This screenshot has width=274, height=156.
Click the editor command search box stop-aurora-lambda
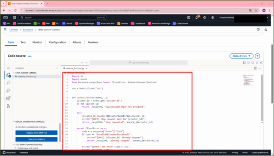[x=139, y=62]
